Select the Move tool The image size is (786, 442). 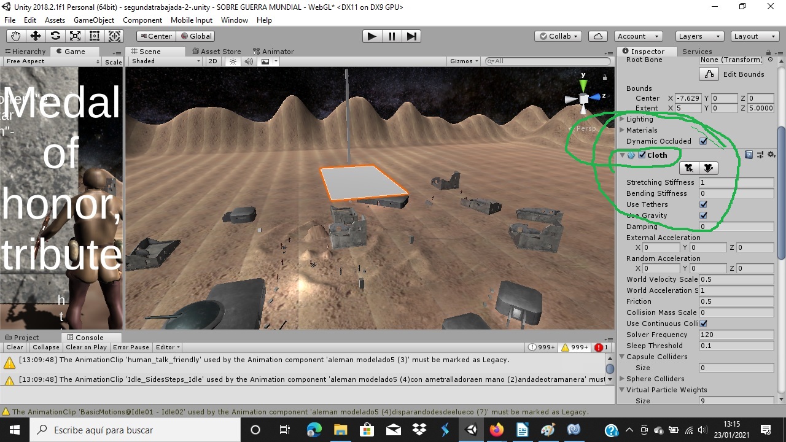36,36
